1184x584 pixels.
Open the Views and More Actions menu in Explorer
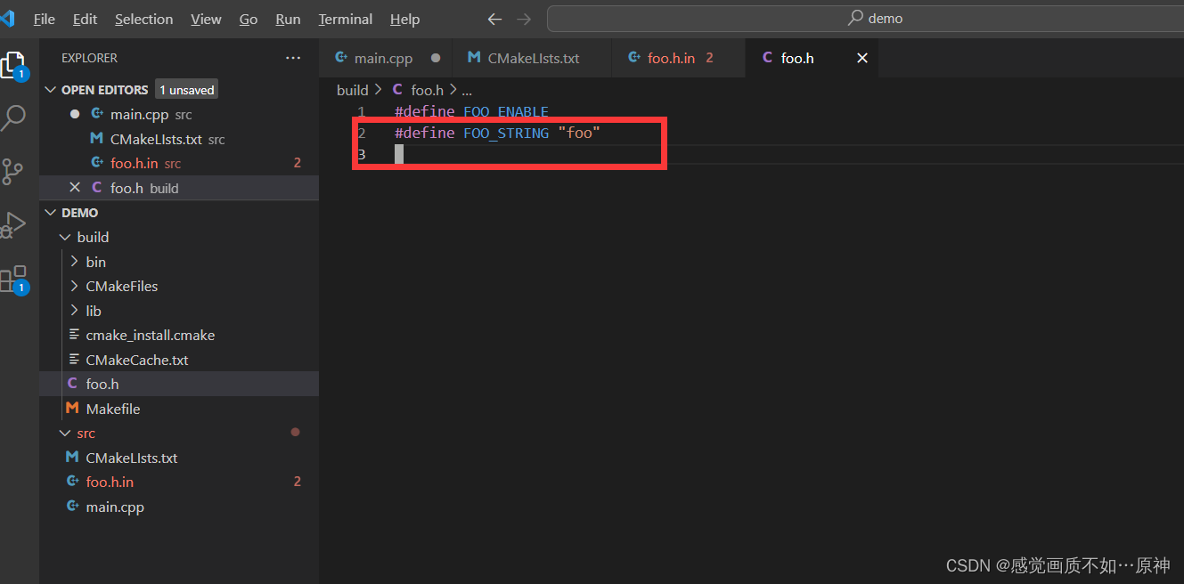[x=293, y=57]
